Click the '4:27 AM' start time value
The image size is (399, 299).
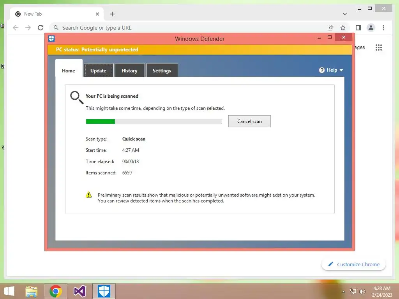pyautogui.click(x=131, y=150)
